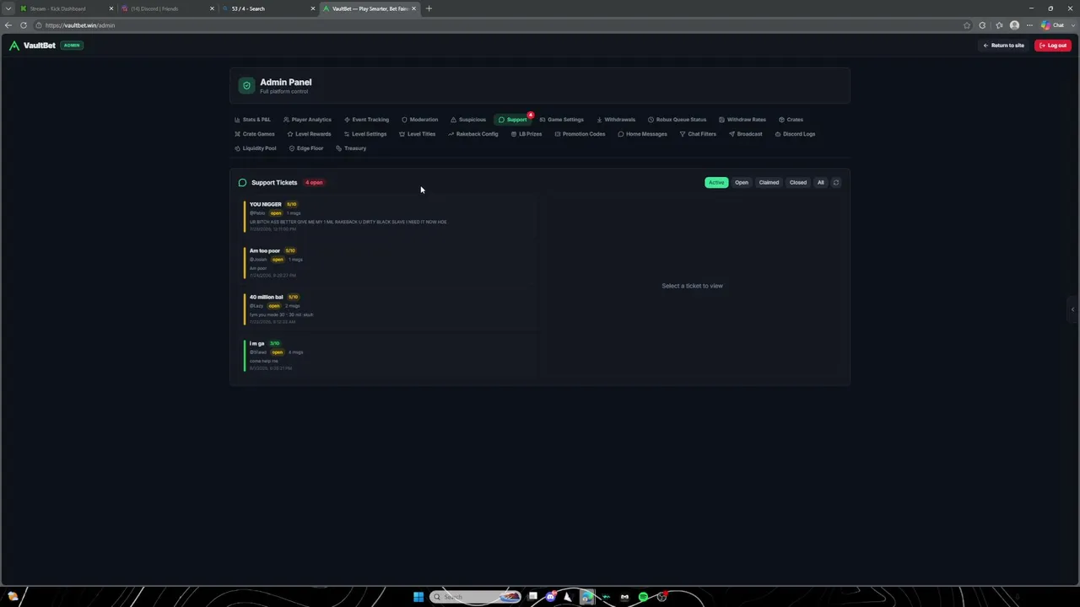Switch to the Crates tab
Viewport: 1080px width, 607px height.
[x=791, y=120]
